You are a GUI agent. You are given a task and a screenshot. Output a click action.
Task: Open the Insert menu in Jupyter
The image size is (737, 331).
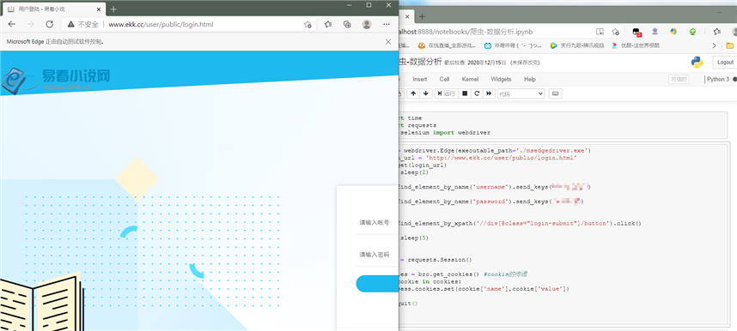pos(420,80)
